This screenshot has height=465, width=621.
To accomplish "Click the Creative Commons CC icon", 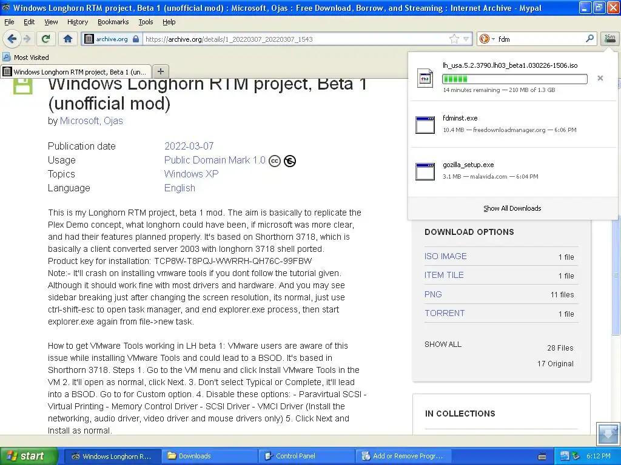I will click(x=275, y=161).
